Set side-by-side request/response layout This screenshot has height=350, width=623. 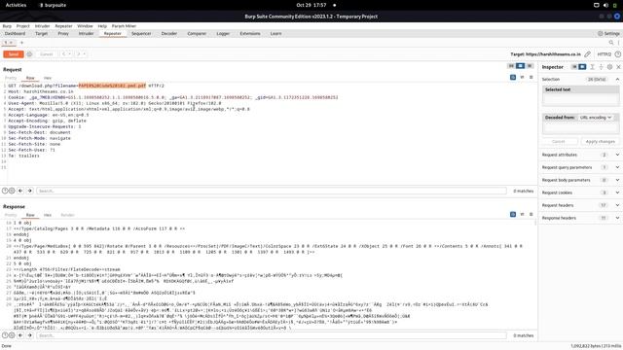511,66
